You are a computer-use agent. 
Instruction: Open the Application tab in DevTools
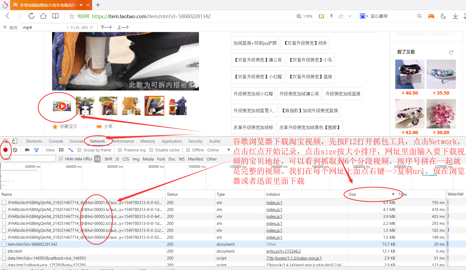point(171,141)
